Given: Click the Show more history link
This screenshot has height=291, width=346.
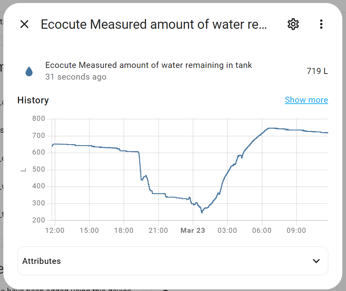Looking at the screenshot, I should coord(306,100).
